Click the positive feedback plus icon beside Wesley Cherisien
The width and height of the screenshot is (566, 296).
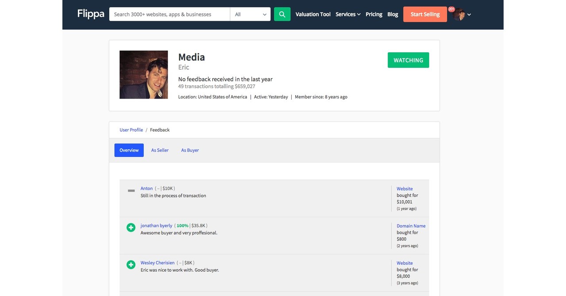point(131,264)
